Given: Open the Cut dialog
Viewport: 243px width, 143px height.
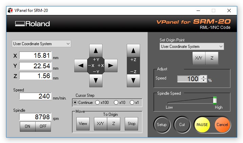Looking at the screenshot, I should click(182, 125).
